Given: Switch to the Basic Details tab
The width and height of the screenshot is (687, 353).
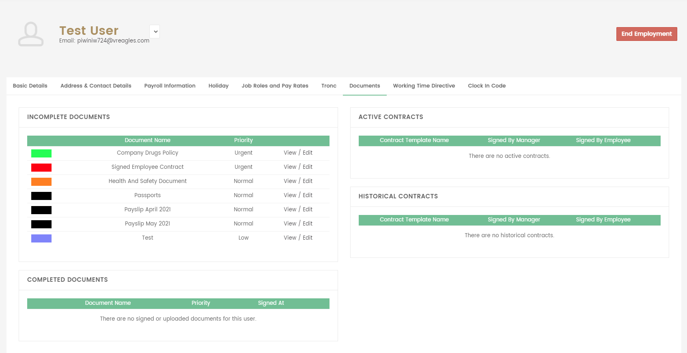Looking at the screenshot, I should [x=30, y=86].
